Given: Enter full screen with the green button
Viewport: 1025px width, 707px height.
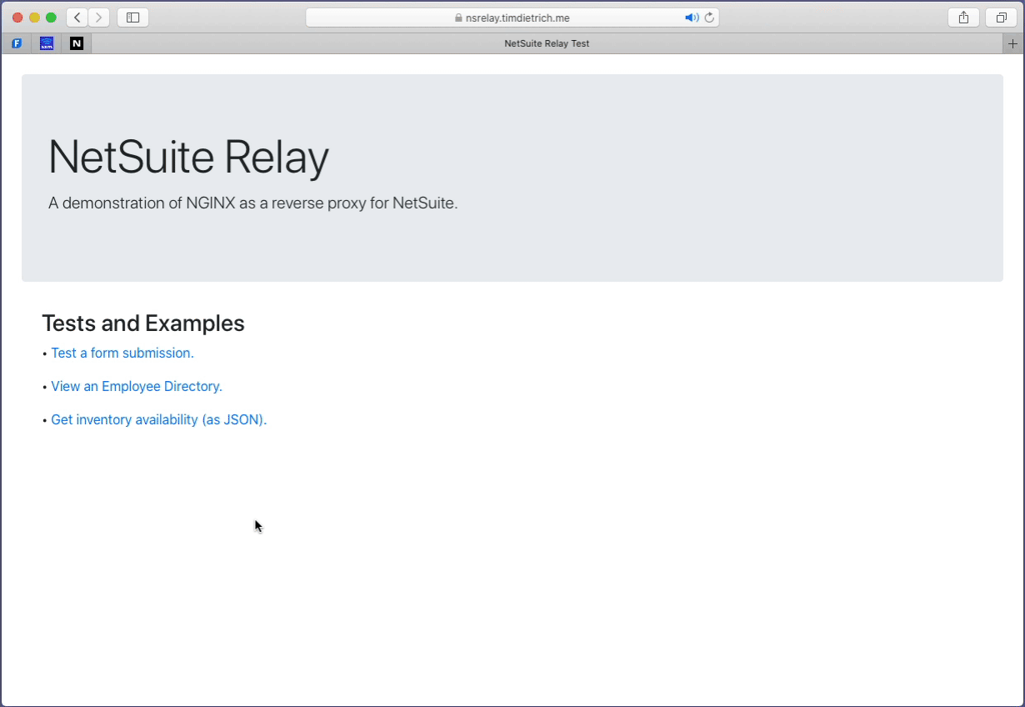Looking at the screenshot, I should coord(51,18).
